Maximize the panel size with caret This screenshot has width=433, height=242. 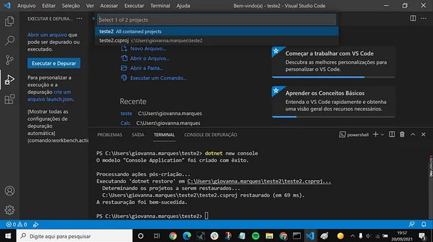[413, 134]
